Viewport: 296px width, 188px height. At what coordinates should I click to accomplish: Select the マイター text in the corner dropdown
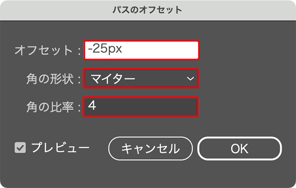coord(113,79)
